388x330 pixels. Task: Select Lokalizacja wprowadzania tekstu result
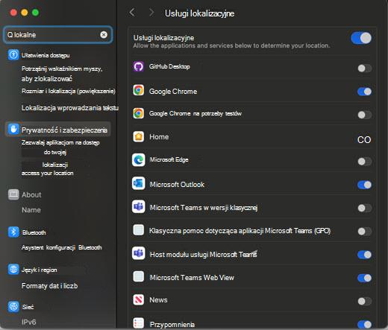70,108
